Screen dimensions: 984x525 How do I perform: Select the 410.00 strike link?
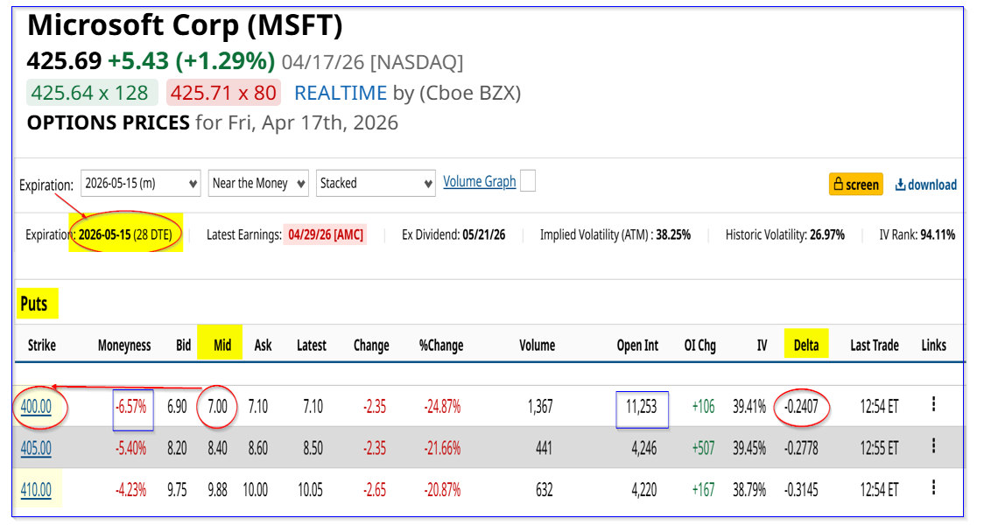(x=36, y=490)
